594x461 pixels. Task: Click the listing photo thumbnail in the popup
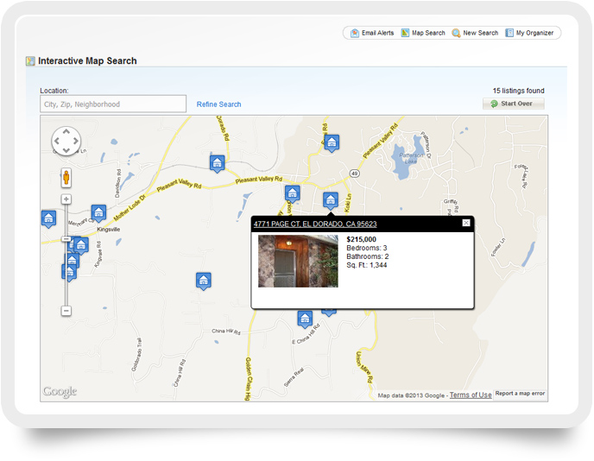[298, 261]
